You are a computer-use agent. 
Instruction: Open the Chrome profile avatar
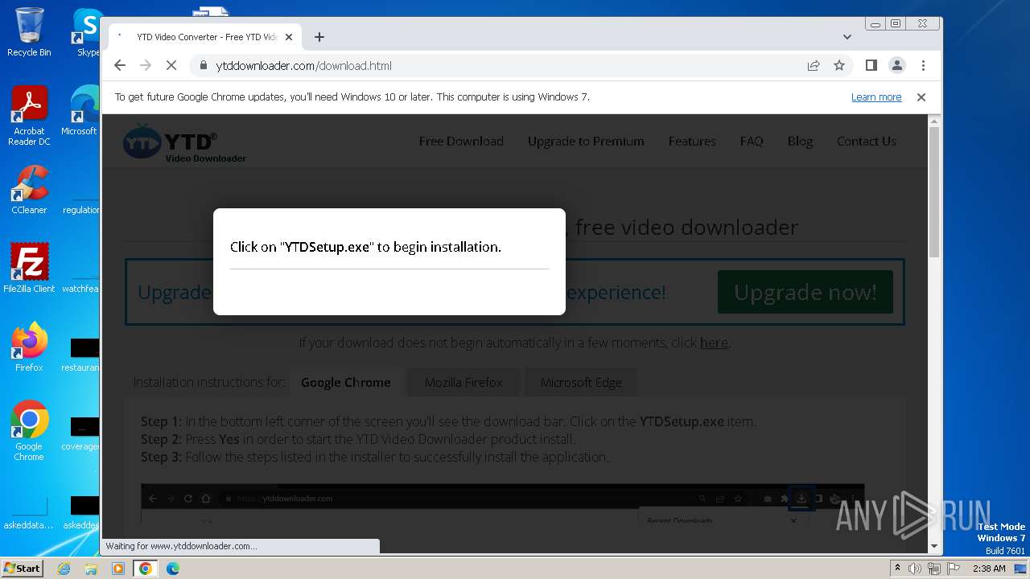pyautogui.click(x=896, y=65)
